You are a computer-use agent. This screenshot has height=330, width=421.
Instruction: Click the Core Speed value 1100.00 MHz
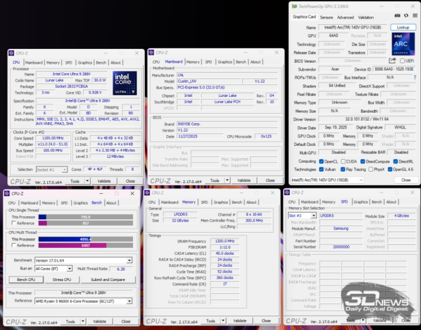(x=53, y=138)
